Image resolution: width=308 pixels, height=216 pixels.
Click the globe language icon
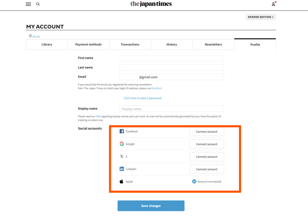click(30, 36)
